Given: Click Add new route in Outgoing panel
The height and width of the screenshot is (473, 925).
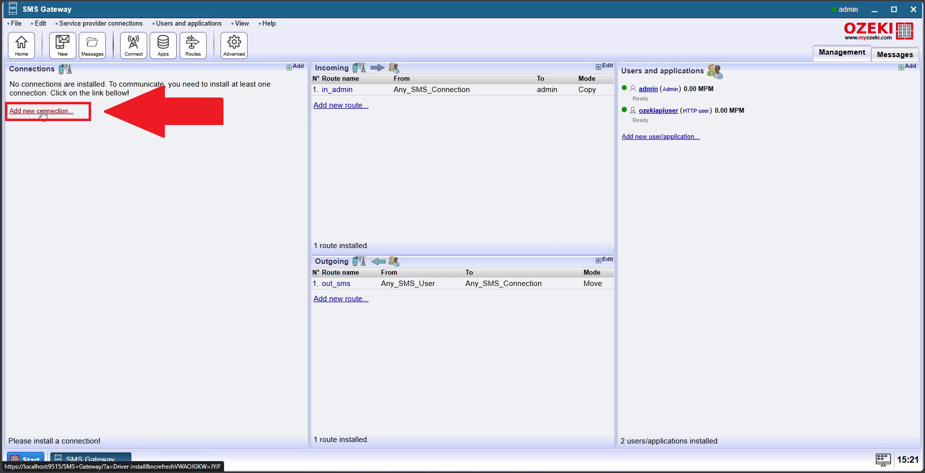Looking at the screenshot, I should coord(341,299).
